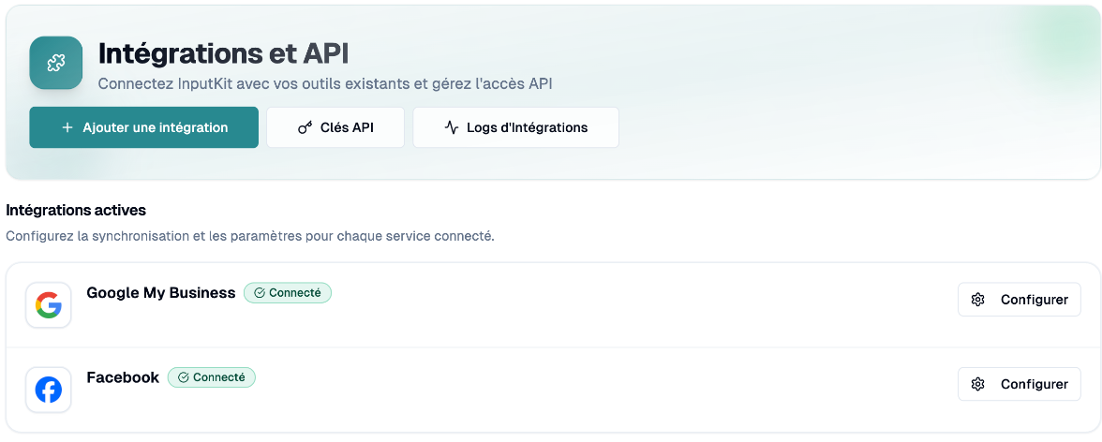The image size is (1102, 442).
Task: Click the Google My Business logo icon
Action: pyautogui.click(x=49, y=305)
